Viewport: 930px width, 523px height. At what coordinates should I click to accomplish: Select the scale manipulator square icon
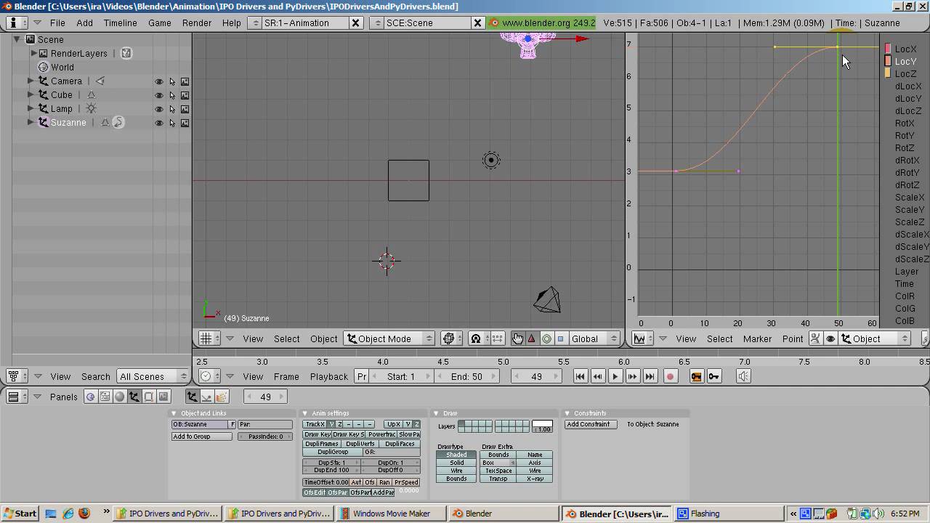click(x=560, y=338)
